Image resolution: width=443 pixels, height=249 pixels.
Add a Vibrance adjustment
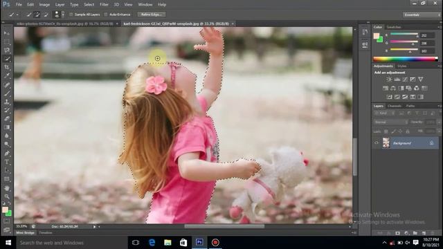pos(420,80)
